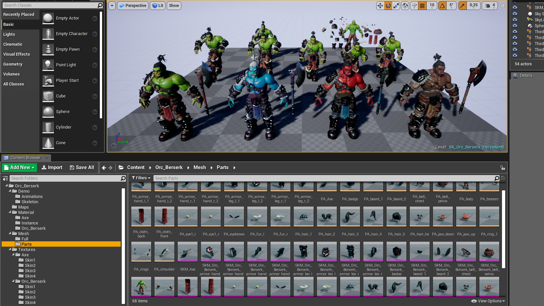
Task: Click the Import button
Action: 52,167
